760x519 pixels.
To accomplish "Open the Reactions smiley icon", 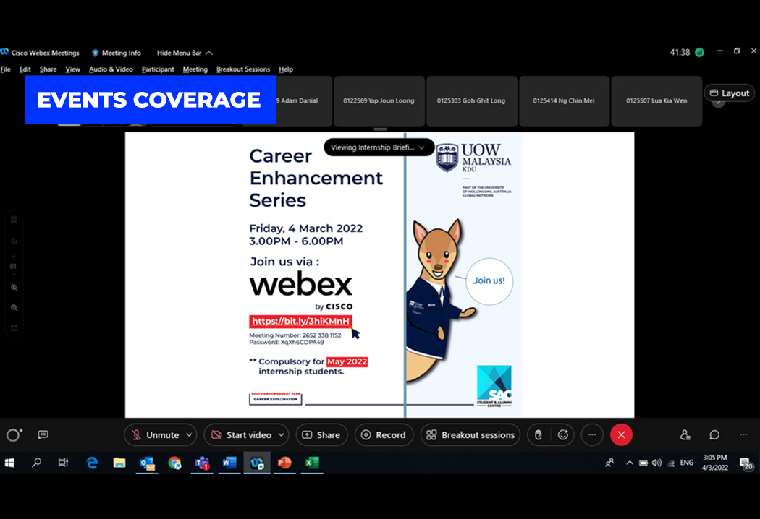I will (563, 434).
